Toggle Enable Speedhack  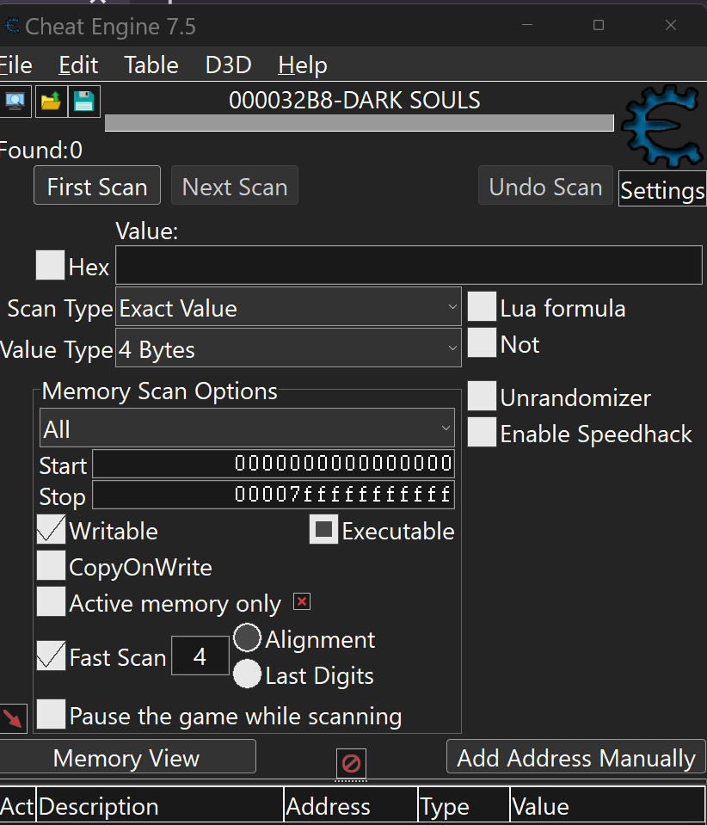(x=481, y=433)
